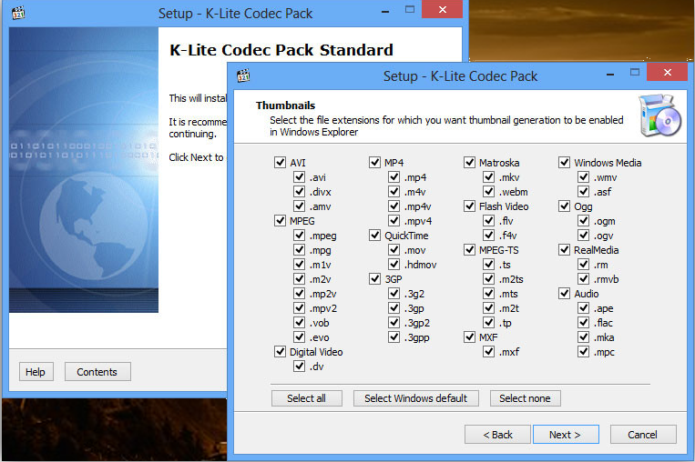Click the Select all button
695x462 pixels.
coord(307,398)
